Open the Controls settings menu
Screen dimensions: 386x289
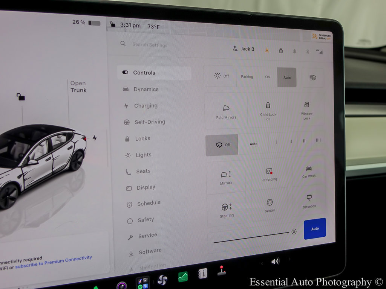154,73
